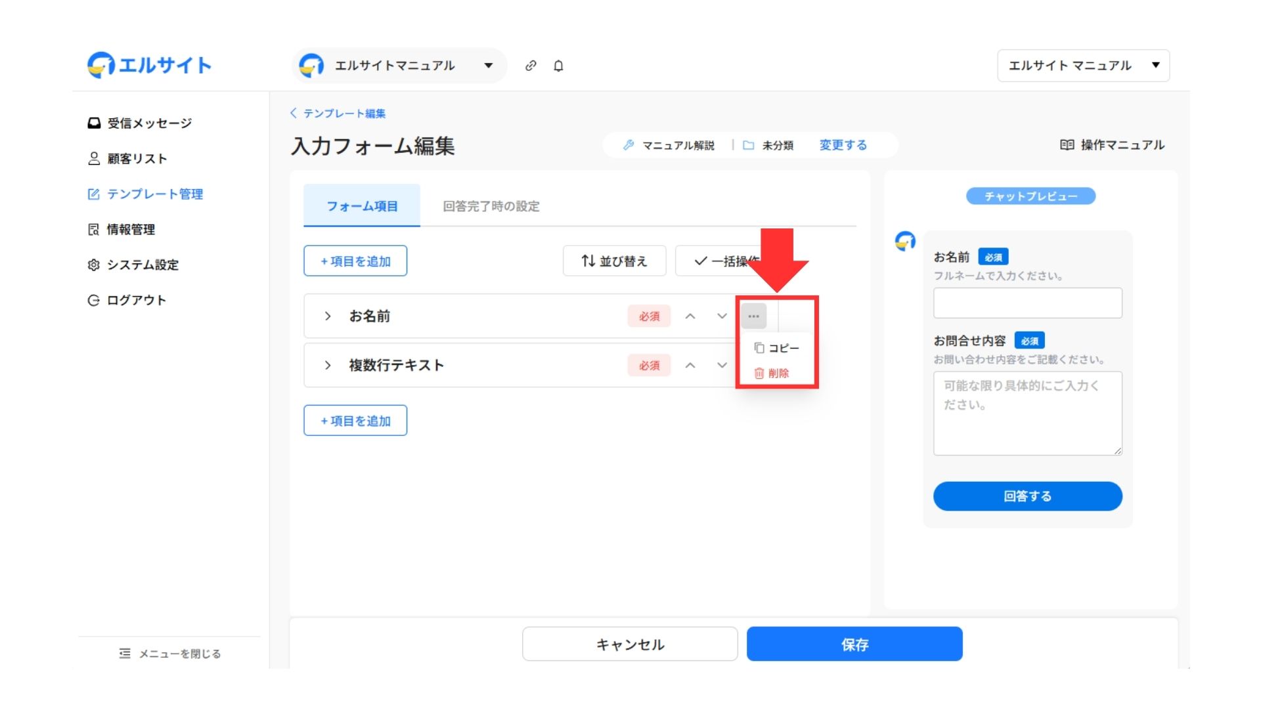Screen dimensions: 1261x709
Task: Click the three-dot menu on お名前 row
Action: [x=753, y=316]
